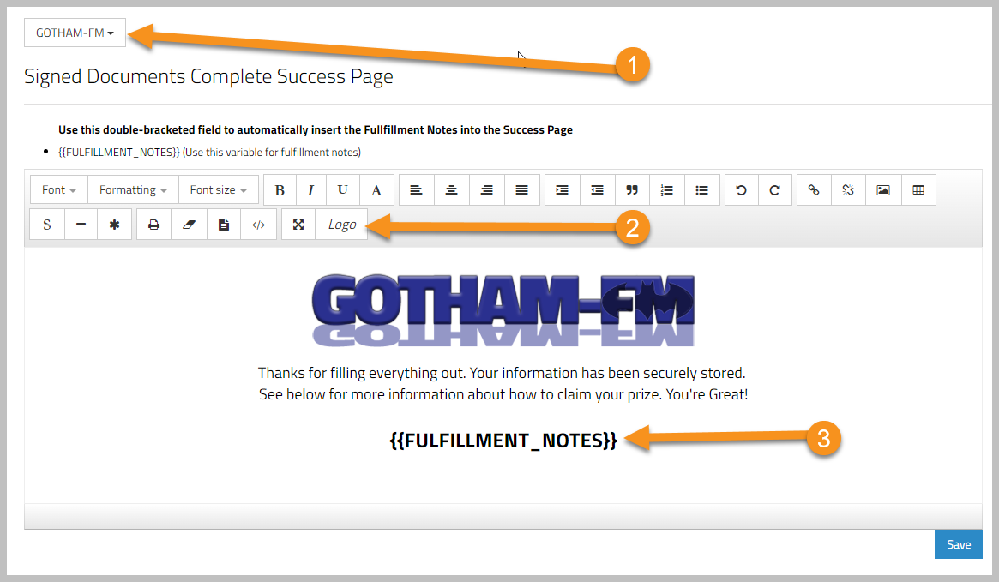This screenshot has height=582, width=999.
Task: Insert a table
Action: tap(918, 189)
